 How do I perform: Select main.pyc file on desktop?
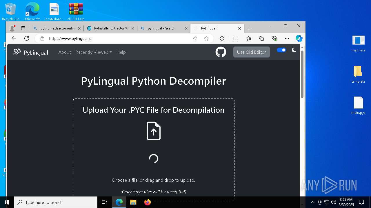(358, 106)
